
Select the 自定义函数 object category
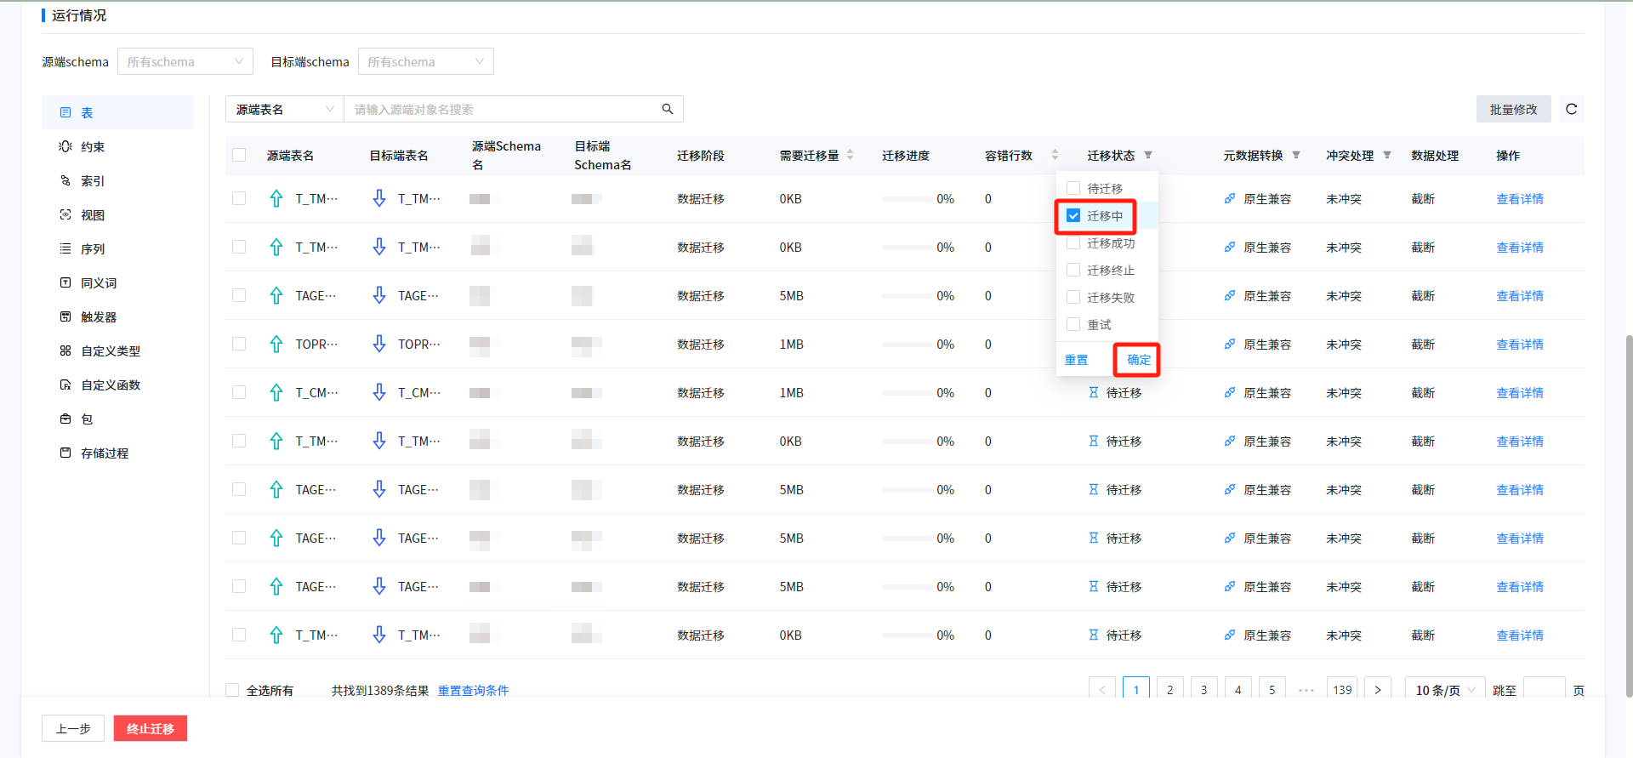[x=118, y=385]
